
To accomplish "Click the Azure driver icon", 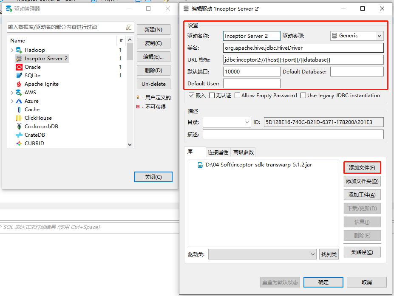I will [19, 101].
